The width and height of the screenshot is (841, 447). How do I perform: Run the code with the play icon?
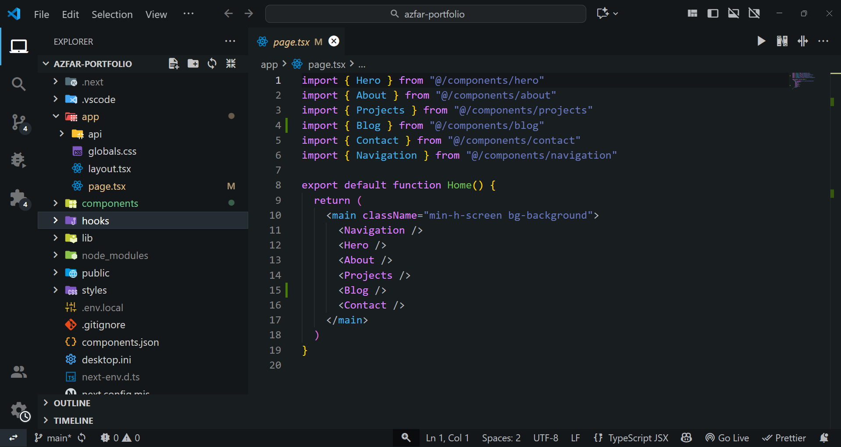click(x=761, y=41)
